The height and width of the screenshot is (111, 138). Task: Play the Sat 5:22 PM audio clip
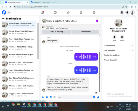(x=77, y=57)
